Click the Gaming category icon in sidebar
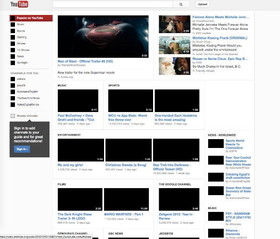280x239 pixels. (x=13, y=37)
